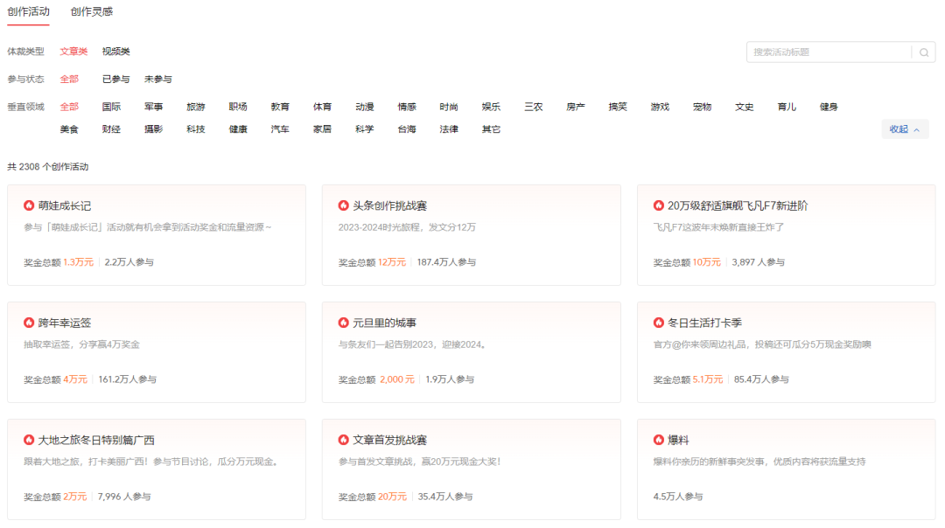Collapse filters with the 收起 button
This screenshot has height=528, width=945.
904,129
